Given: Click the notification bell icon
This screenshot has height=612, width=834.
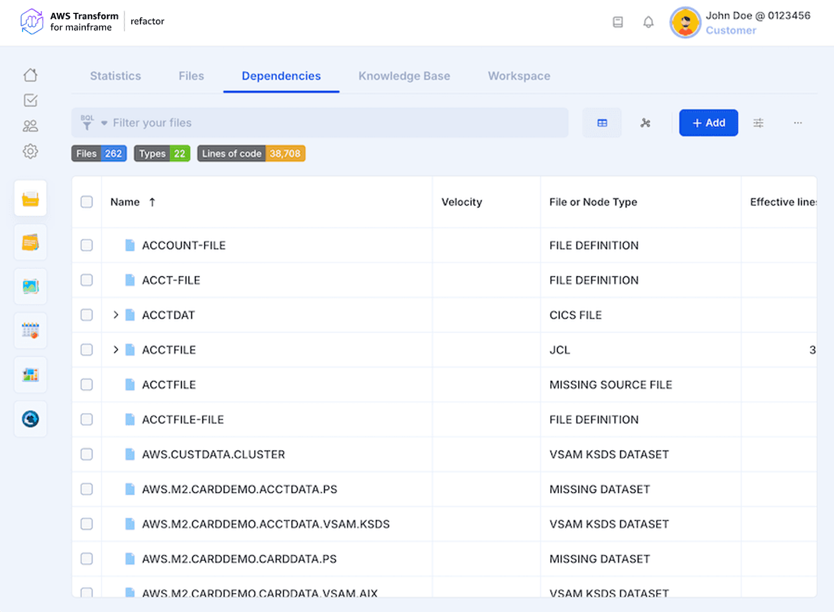Looking at the screenshot, I should coord(648,22).
